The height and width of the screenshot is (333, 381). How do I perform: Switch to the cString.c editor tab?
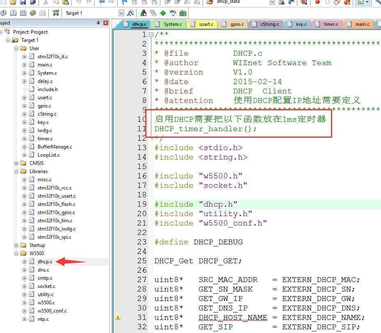(x=266, y=24)
